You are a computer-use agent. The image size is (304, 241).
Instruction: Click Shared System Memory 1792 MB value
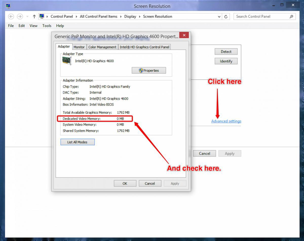(x=123, y=131)
